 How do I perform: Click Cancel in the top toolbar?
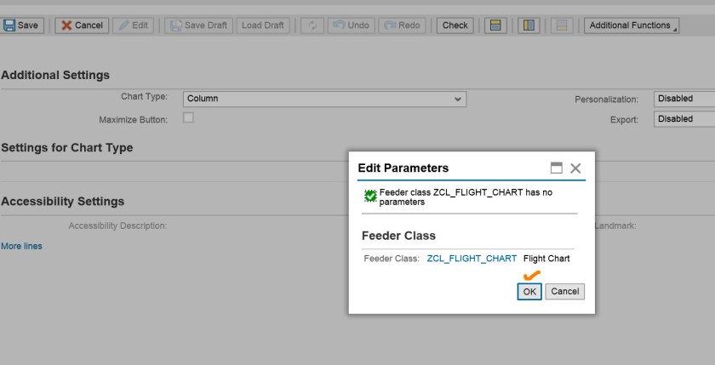[81, 26]
